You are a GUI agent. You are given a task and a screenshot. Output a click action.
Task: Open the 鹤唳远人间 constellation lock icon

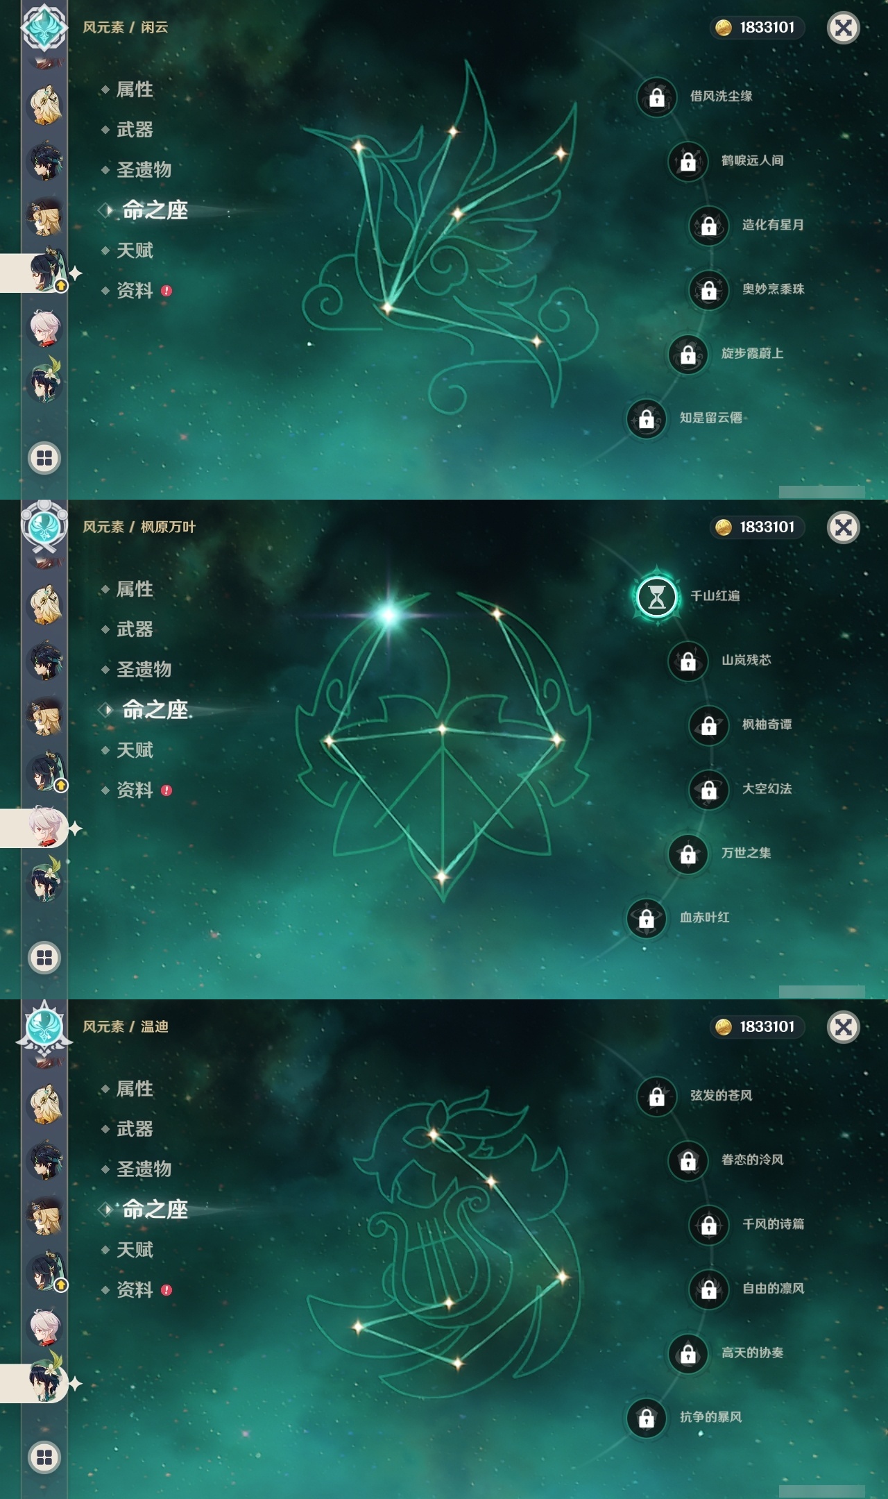688,161
